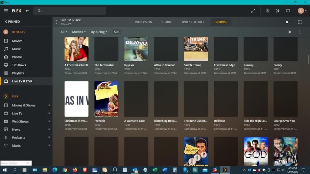Screen dimensions: 310x174
Task: Expand the All filter dropdown
Action: [63, 32]
